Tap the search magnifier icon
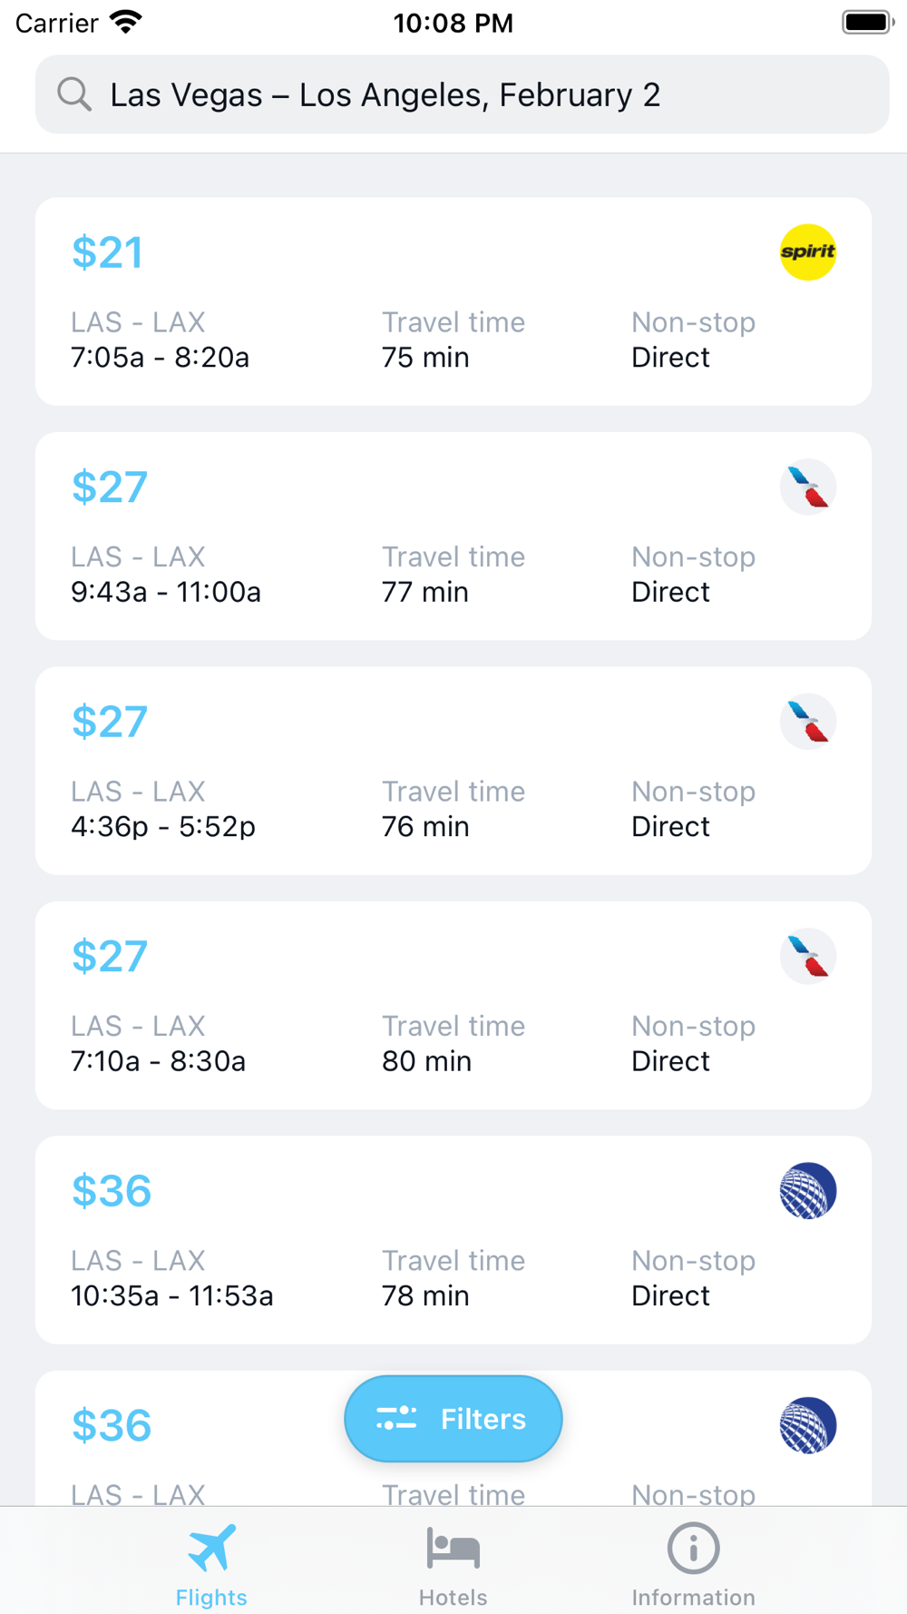 pos(74,94)
